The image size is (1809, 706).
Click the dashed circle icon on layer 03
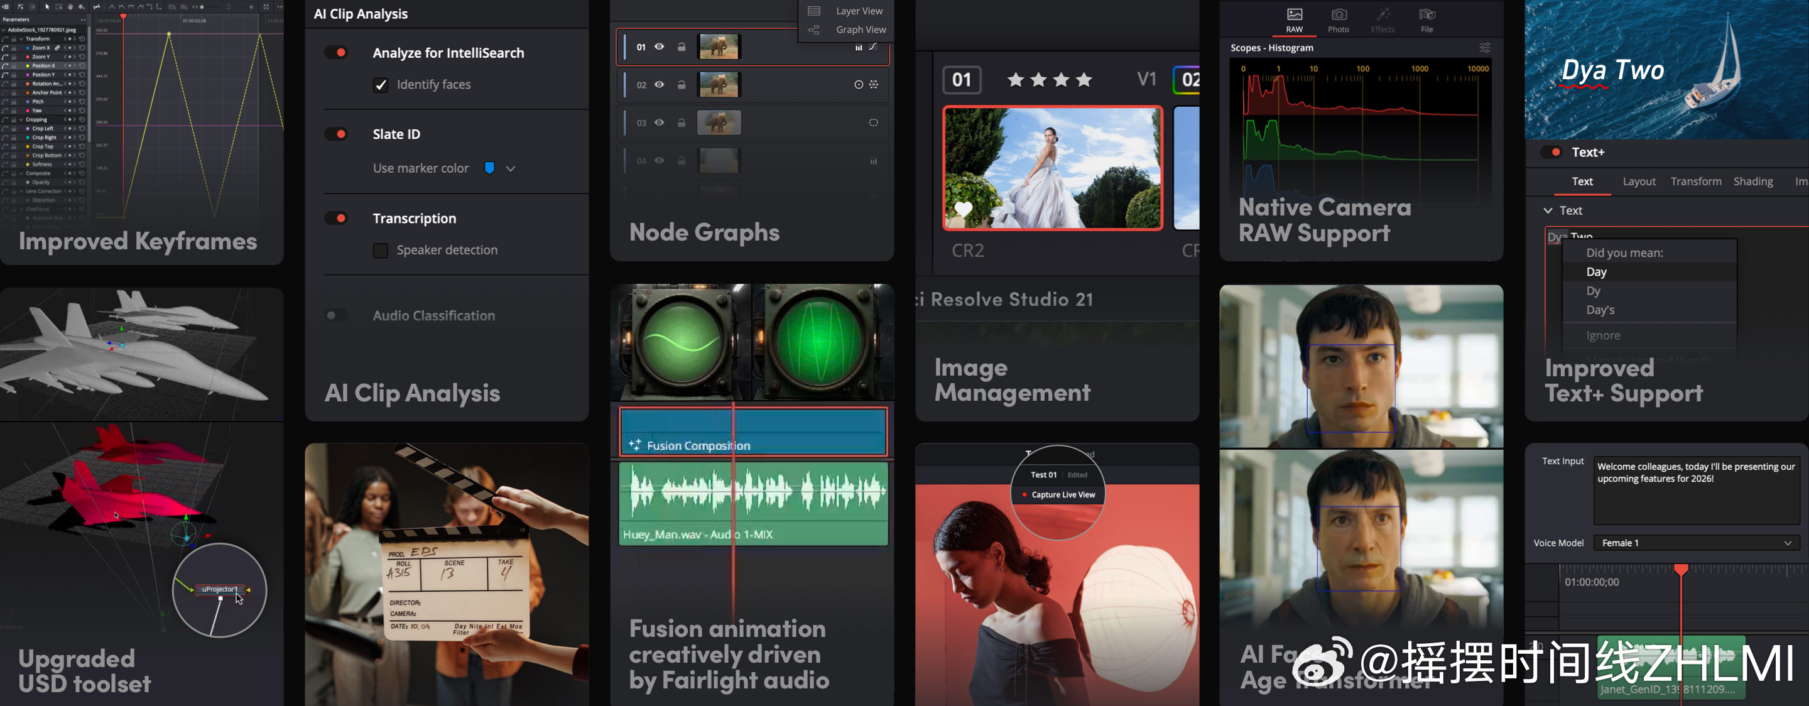coord(874,123)
